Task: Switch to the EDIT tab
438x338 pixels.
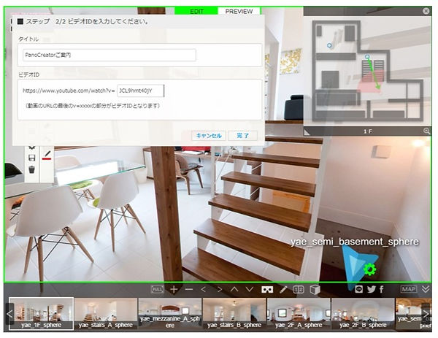Action: coord(196,12)
